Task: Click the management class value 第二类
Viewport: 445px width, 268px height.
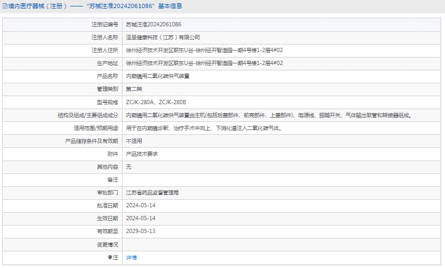Action: pyautogui.click(x=133, y=89)
